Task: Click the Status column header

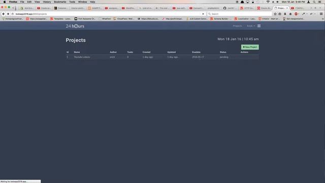Action: tap(223, 52)
